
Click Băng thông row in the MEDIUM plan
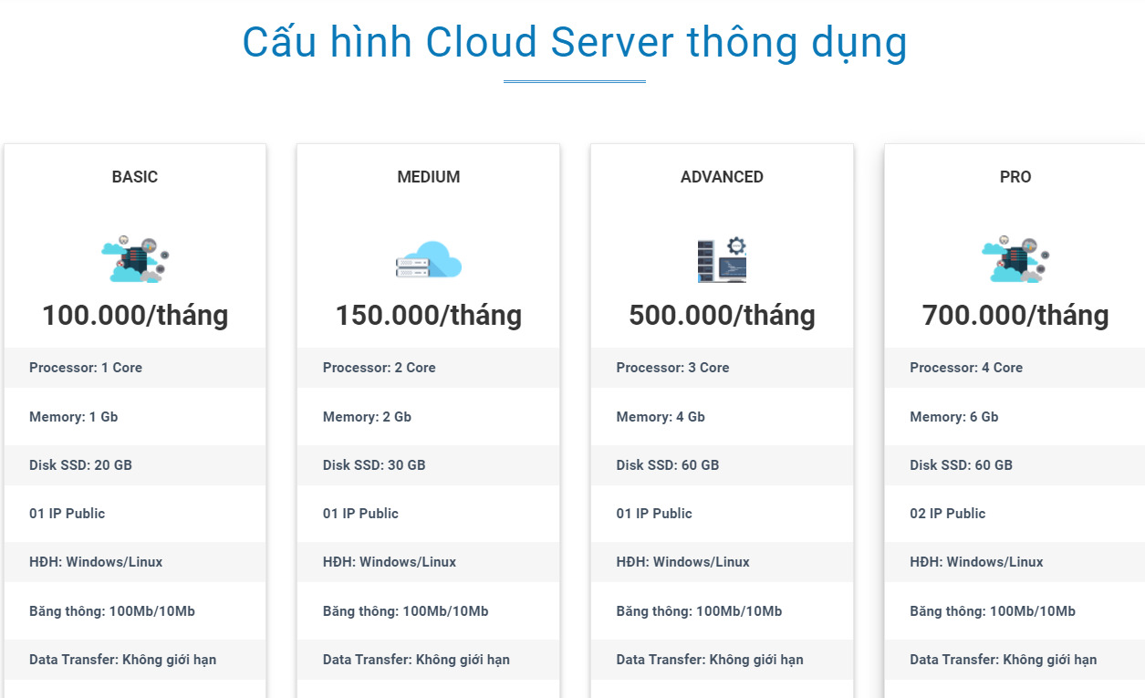pos(405,611)
